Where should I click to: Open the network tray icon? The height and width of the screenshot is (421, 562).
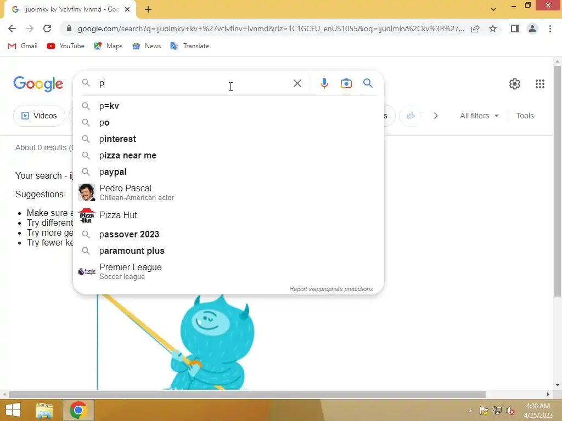click(x=497, y=411)
